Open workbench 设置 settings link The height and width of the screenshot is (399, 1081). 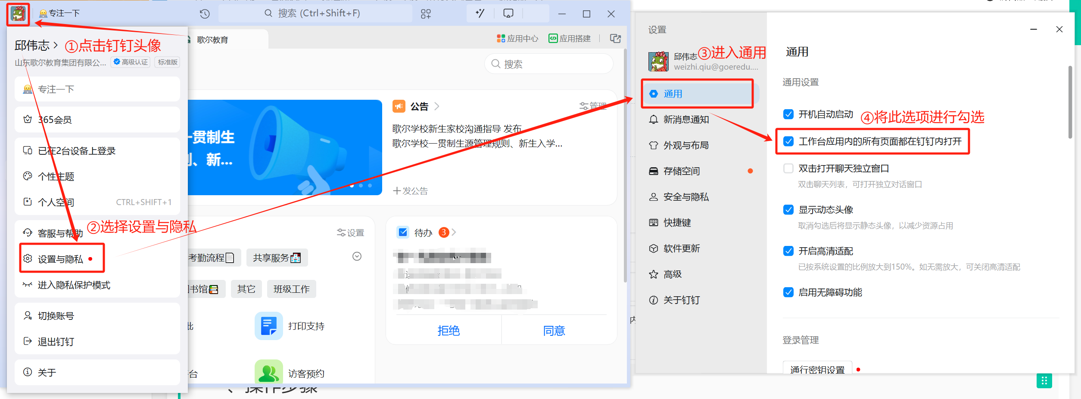click(350, 233)
